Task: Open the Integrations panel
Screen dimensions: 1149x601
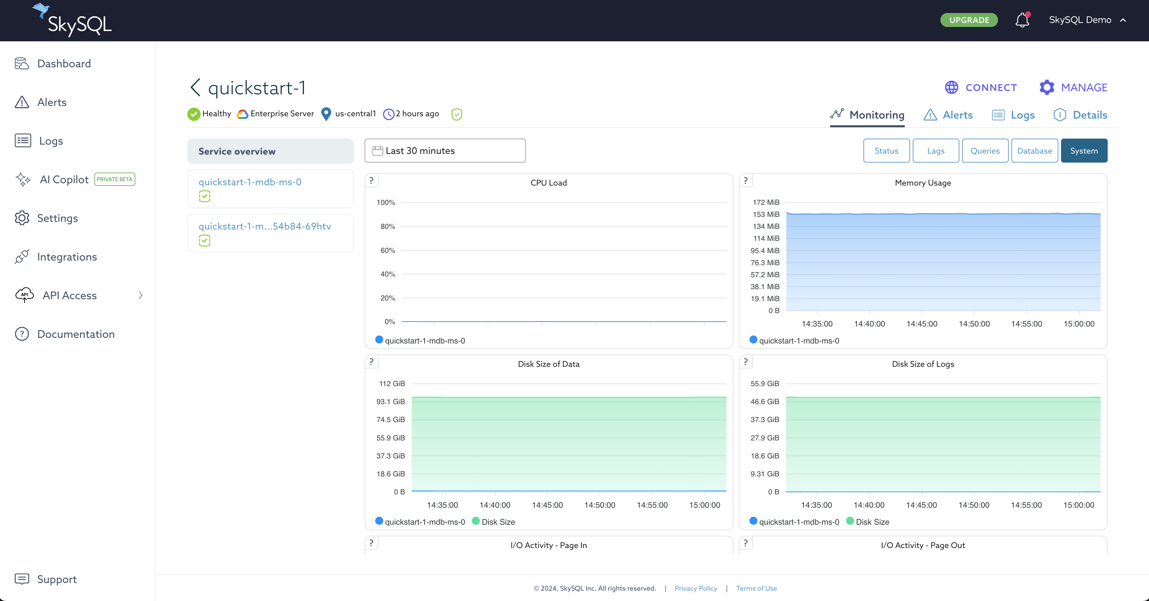Action: tap(67, 257)
